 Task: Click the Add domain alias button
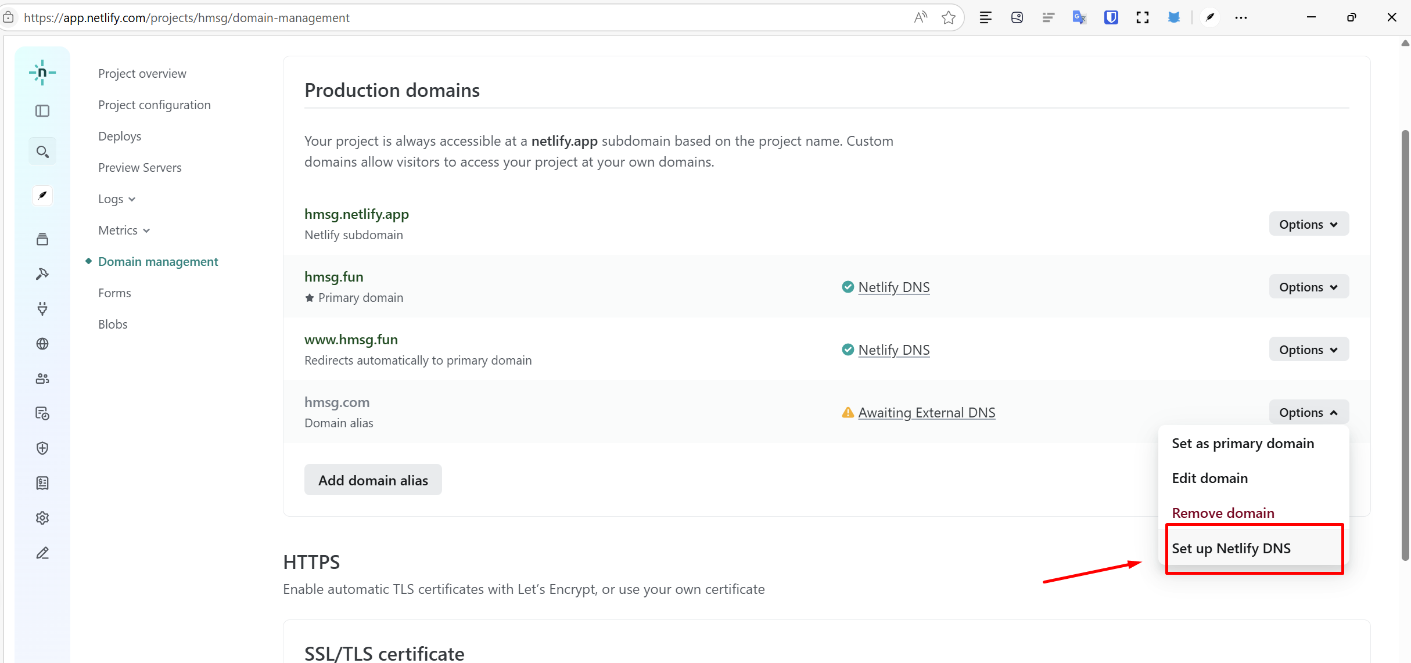[x=373, y=480]
